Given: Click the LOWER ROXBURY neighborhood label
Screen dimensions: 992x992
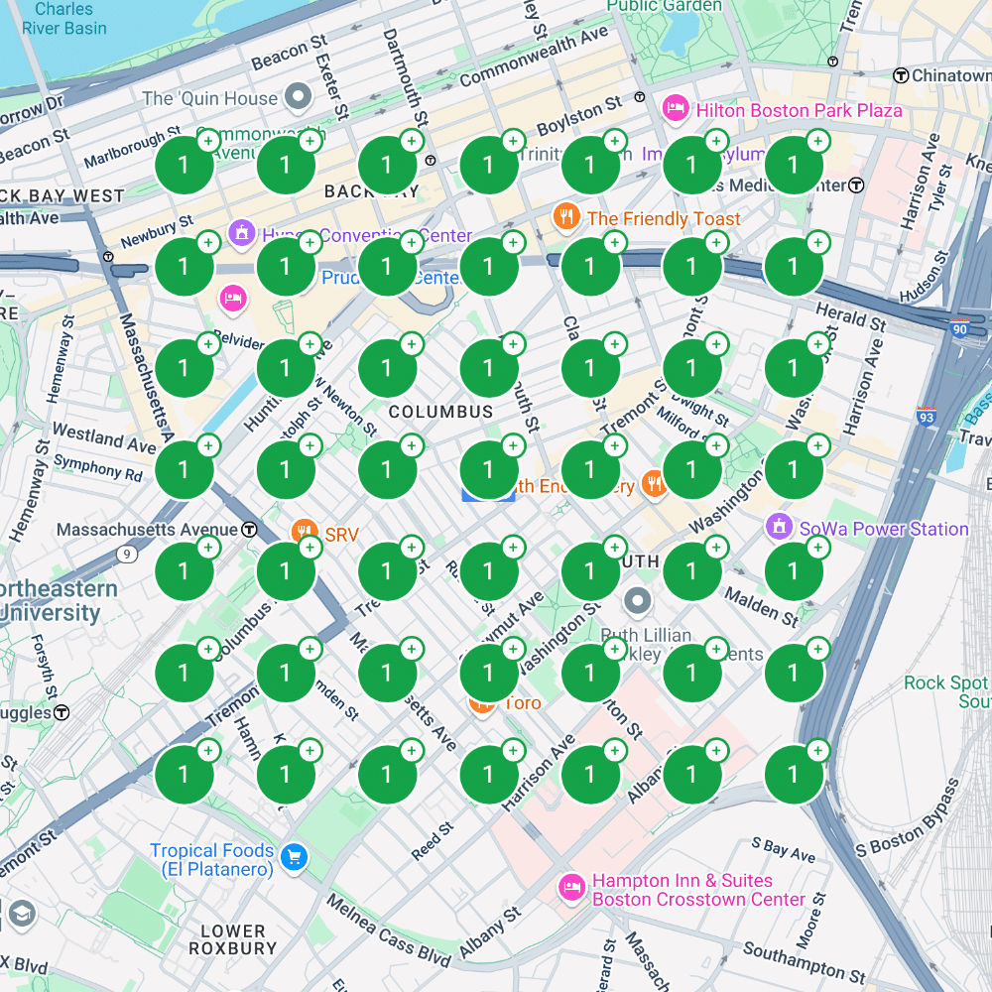Looking at the screenshot, I should (233, 939).
